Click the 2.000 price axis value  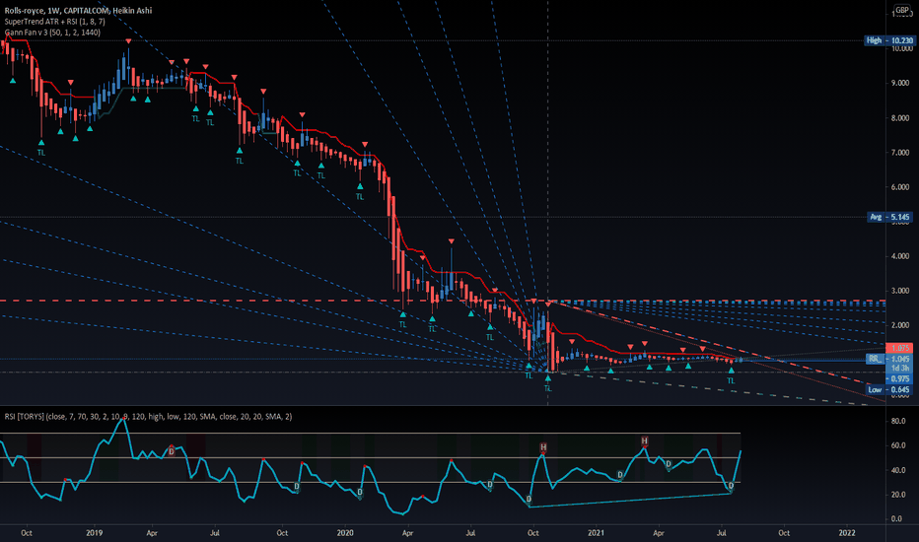900,325
